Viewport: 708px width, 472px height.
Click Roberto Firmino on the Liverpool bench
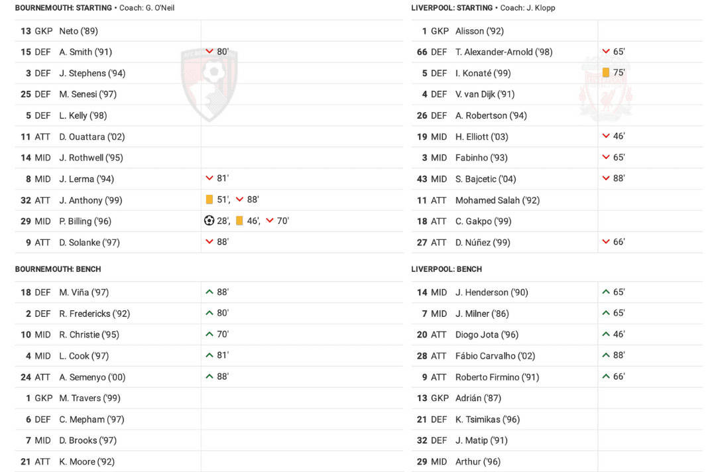click(497, 377)
